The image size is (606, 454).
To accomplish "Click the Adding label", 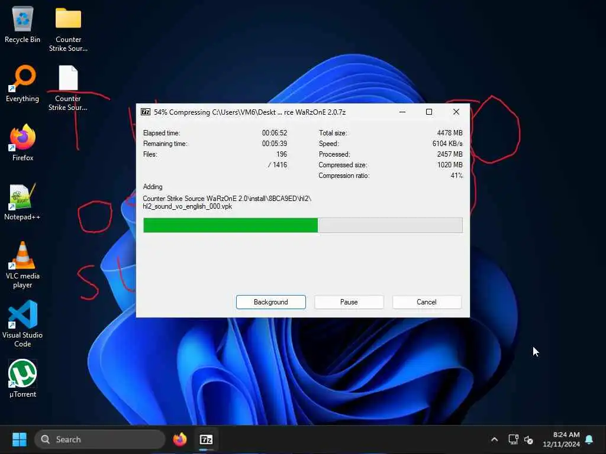I will [153, 187].
